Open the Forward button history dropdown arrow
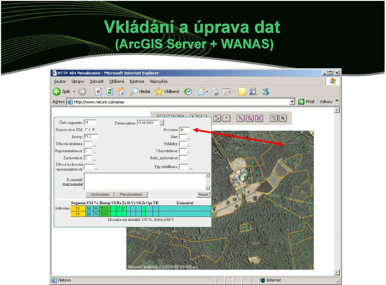Viewport: 386px width, 285px height. [90, 92]
